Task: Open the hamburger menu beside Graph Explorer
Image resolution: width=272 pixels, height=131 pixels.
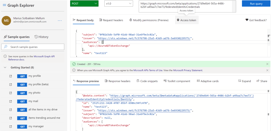Action: click(x=4, y=5)
